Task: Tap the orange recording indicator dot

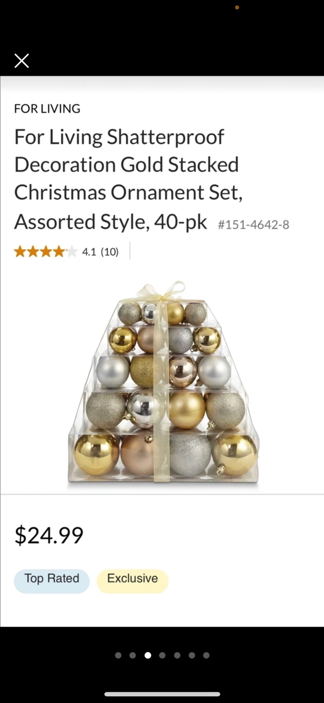Action: point(237,7)
